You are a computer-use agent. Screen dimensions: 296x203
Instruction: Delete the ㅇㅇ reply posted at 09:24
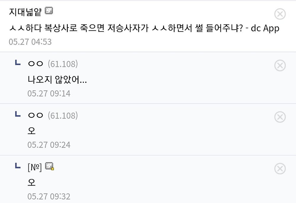coord(280,117)
